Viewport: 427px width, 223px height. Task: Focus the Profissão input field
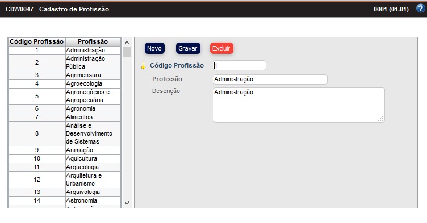pos(270,79)
